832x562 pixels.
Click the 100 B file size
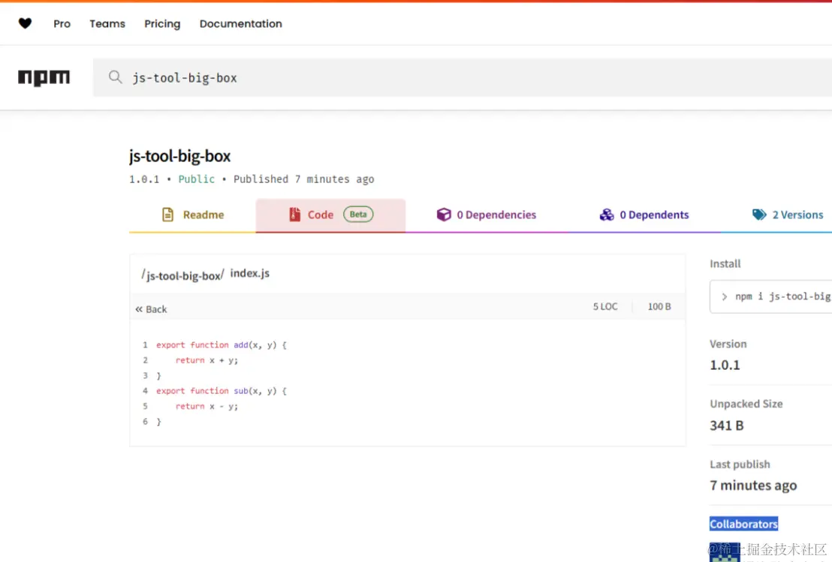pyautogui.click(x=659, y=306)
